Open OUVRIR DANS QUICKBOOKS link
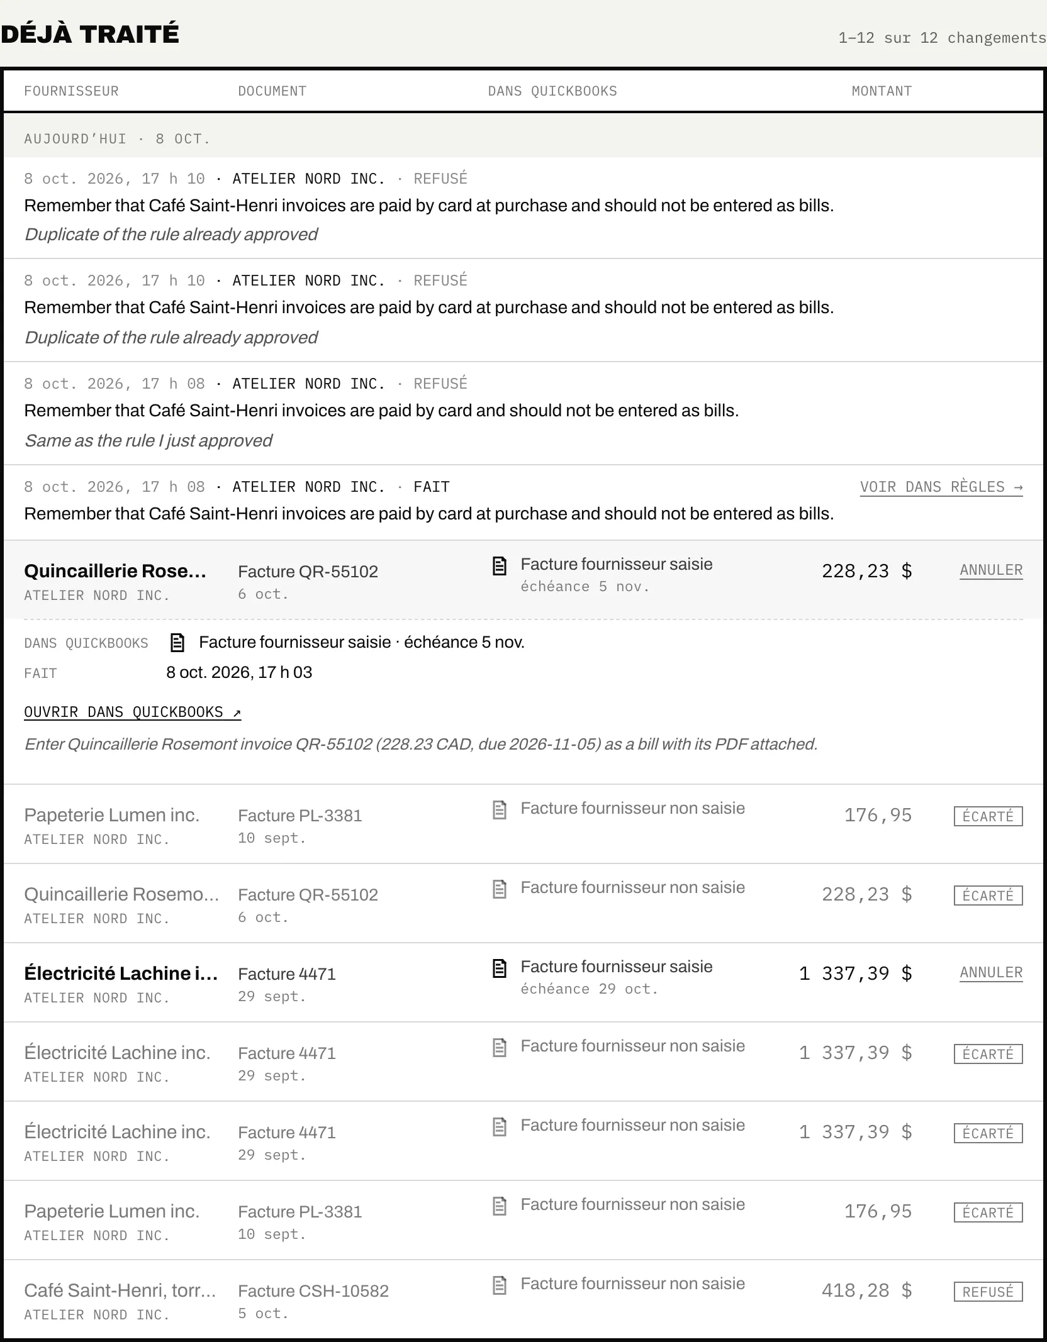 tap(133, 712)
